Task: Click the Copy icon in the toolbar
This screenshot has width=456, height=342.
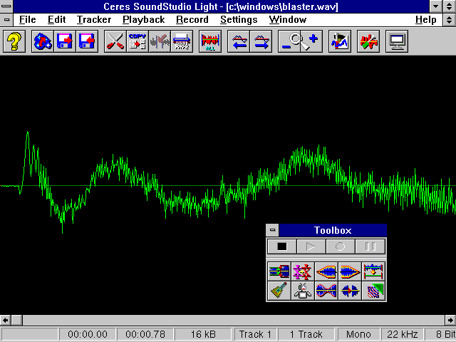Action: (138, 41)
